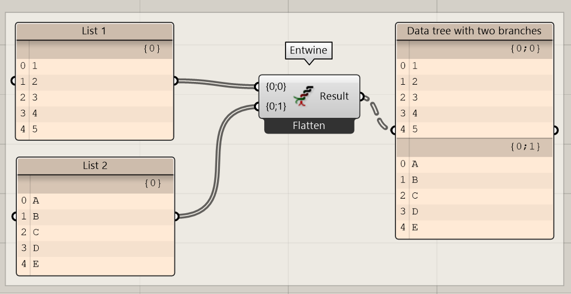Click the Entwine tooltip label

pos(308,50)
